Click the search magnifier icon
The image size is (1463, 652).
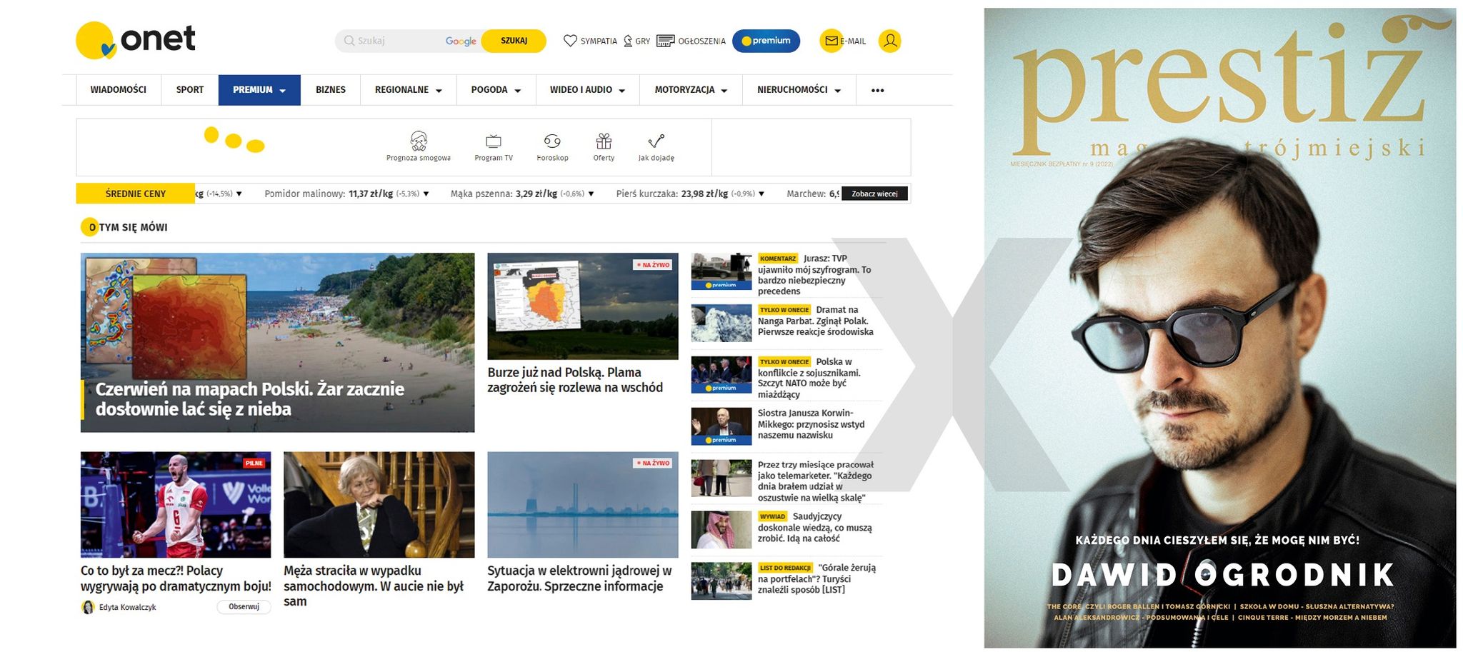349,41
